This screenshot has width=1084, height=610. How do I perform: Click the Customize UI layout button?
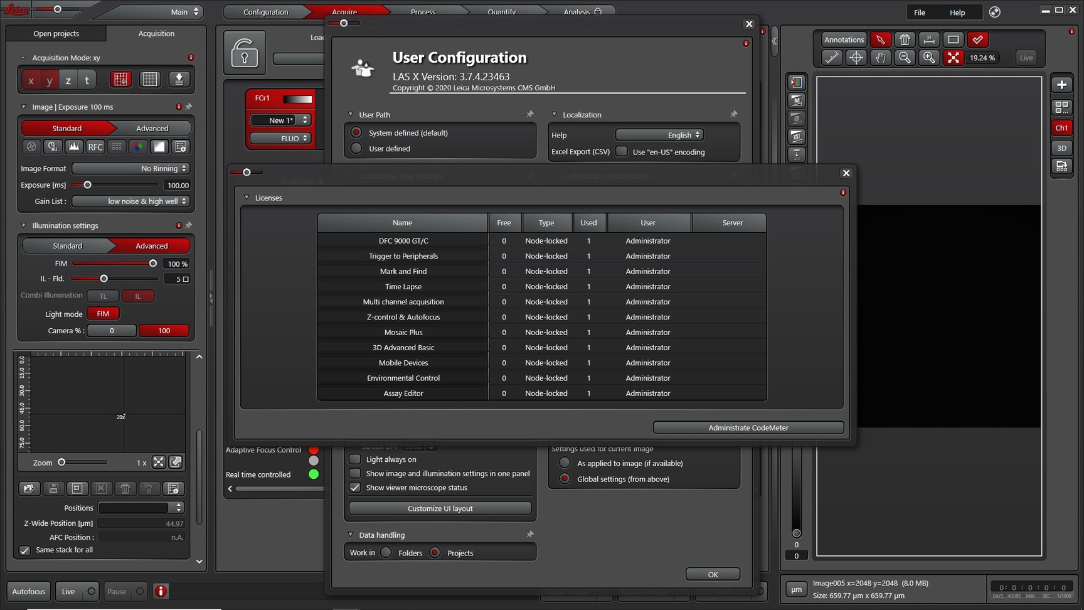pos(440,508)
